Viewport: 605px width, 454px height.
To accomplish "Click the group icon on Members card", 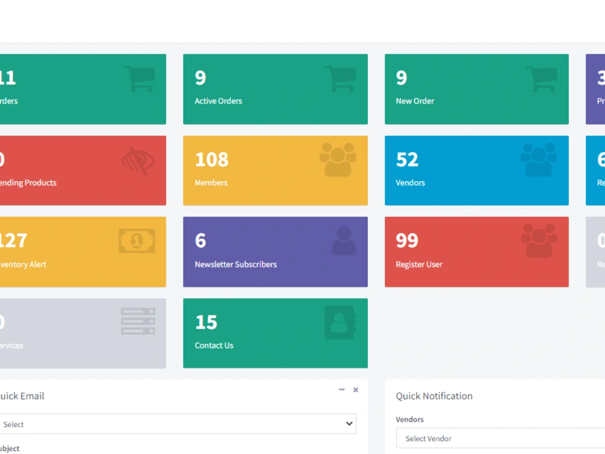I will pos(338,160).
